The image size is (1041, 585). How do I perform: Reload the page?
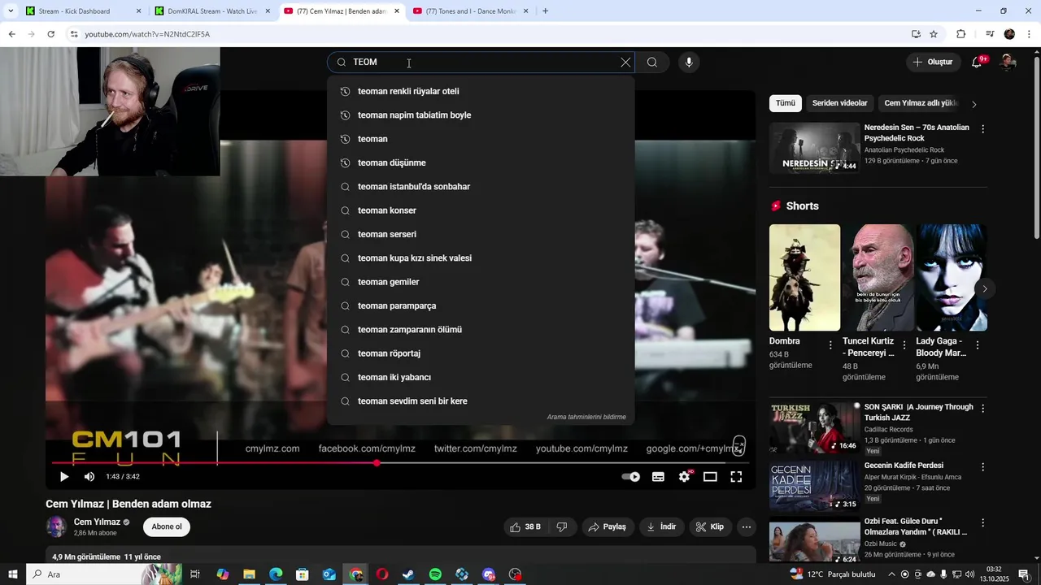tap(50, 34)
